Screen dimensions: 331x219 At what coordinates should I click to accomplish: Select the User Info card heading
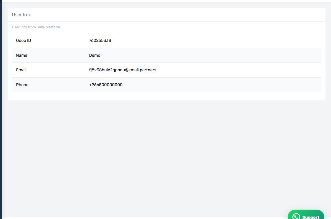click(x=22, y=15)
